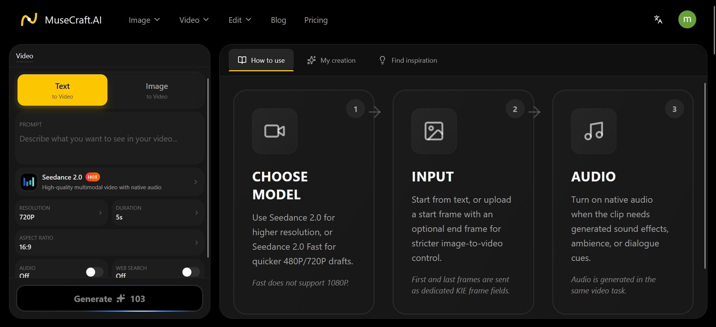Click the AUDIO card heading
Screen dimensions: 716x327
[593, 177]
